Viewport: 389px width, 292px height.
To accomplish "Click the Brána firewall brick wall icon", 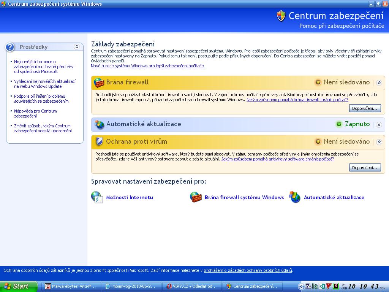I will pos(99,83).
